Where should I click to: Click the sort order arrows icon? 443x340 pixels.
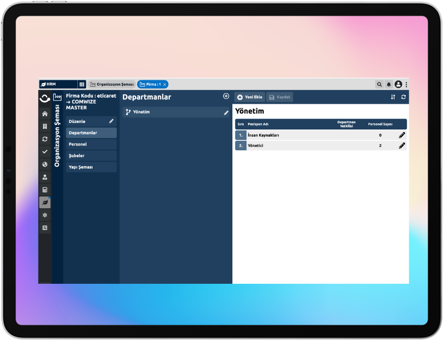(x=393, y=97)
